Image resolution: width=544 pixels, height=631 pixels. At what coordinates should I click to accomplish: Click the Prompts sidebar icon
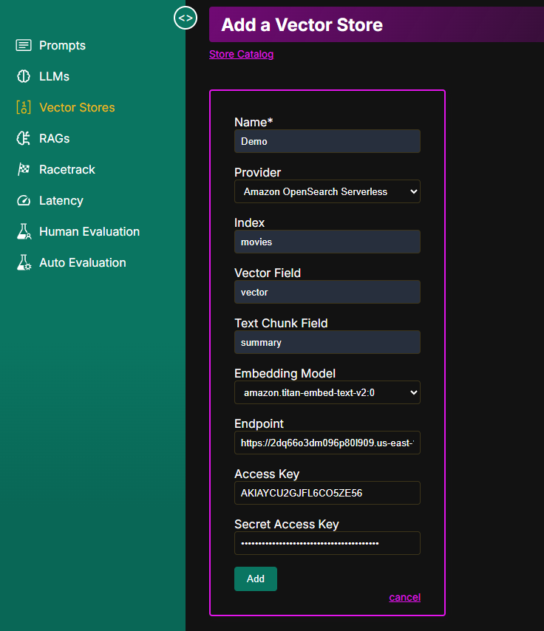24,46
